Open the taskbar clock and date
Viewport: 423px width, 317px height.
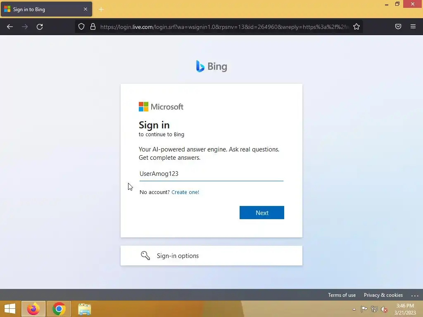pos(405,309)
